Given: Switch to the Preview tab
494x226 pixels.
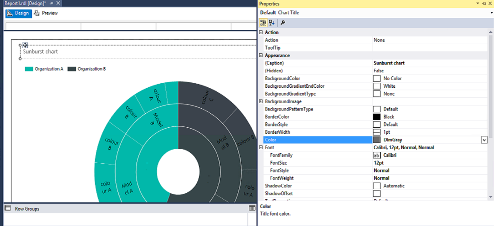Looking at the screenshot, I should pyautogui.click(x=46, y=13).
